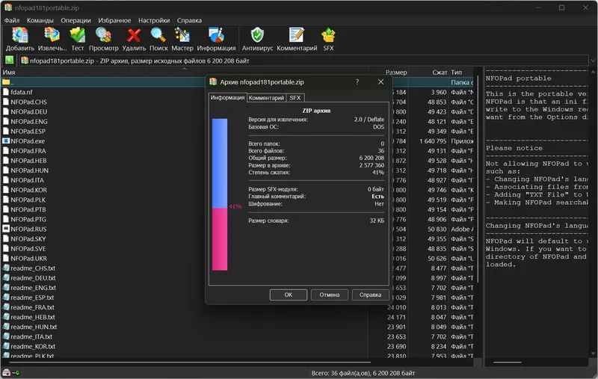The height and width of the screenshot is (379, 598).
Task: Sort by the Размер column header
Action: coord(396,72)
